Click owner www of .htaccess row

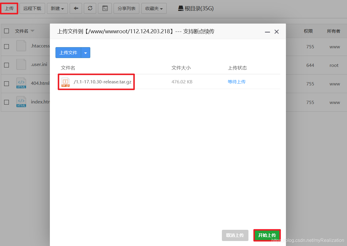(x=335, y=47)
